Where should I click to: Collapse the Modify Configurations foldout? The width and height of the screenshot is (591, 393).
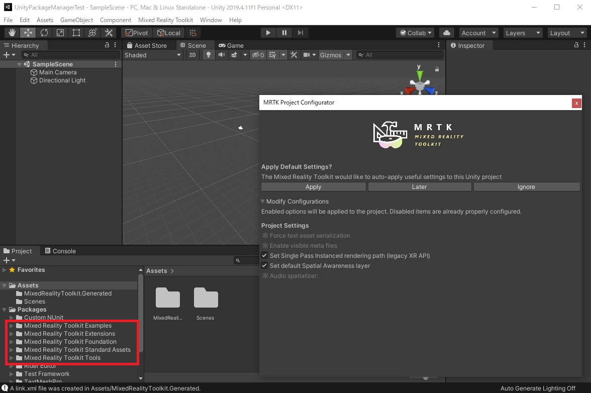(x=263, y=202)
